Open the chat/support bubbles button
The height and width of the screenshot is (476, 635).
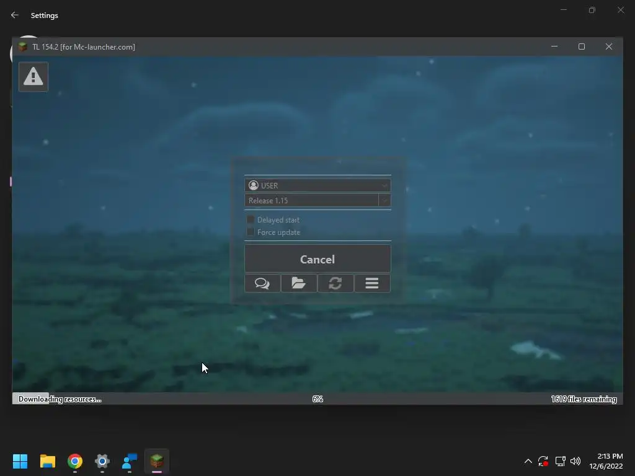click(262, 283)
